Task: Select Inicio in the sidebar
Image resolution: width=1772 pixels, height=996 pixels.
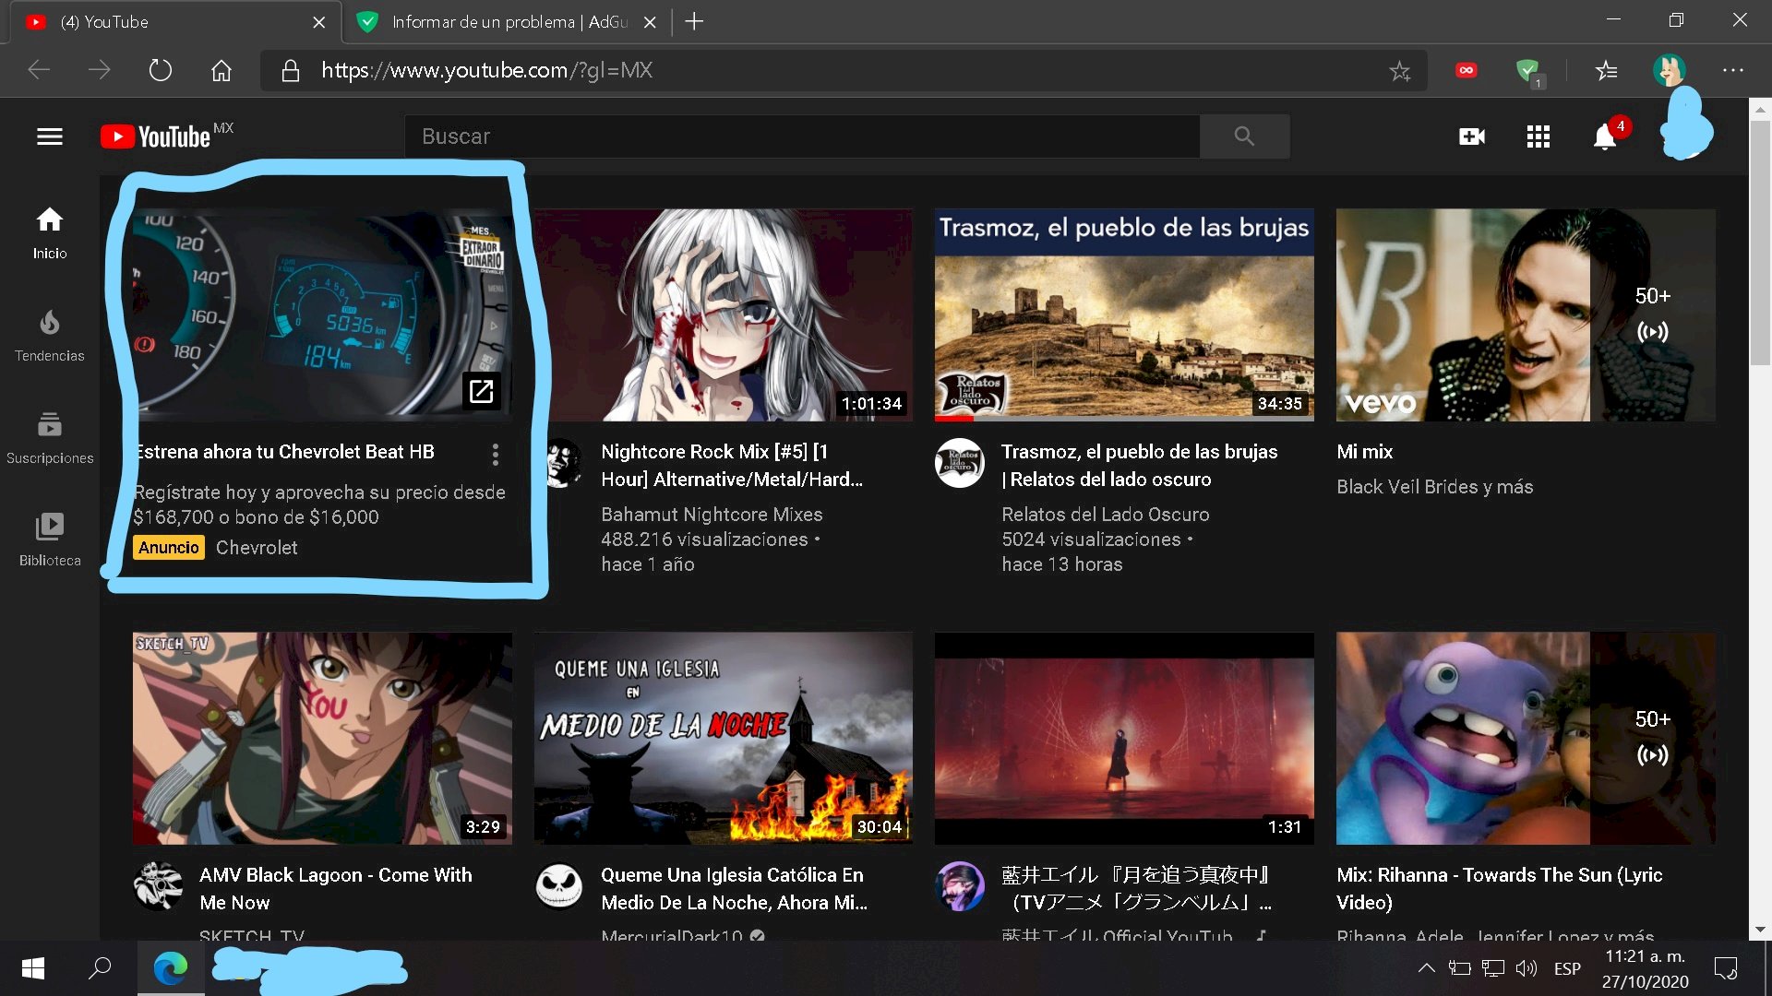Action: (49, 232)
